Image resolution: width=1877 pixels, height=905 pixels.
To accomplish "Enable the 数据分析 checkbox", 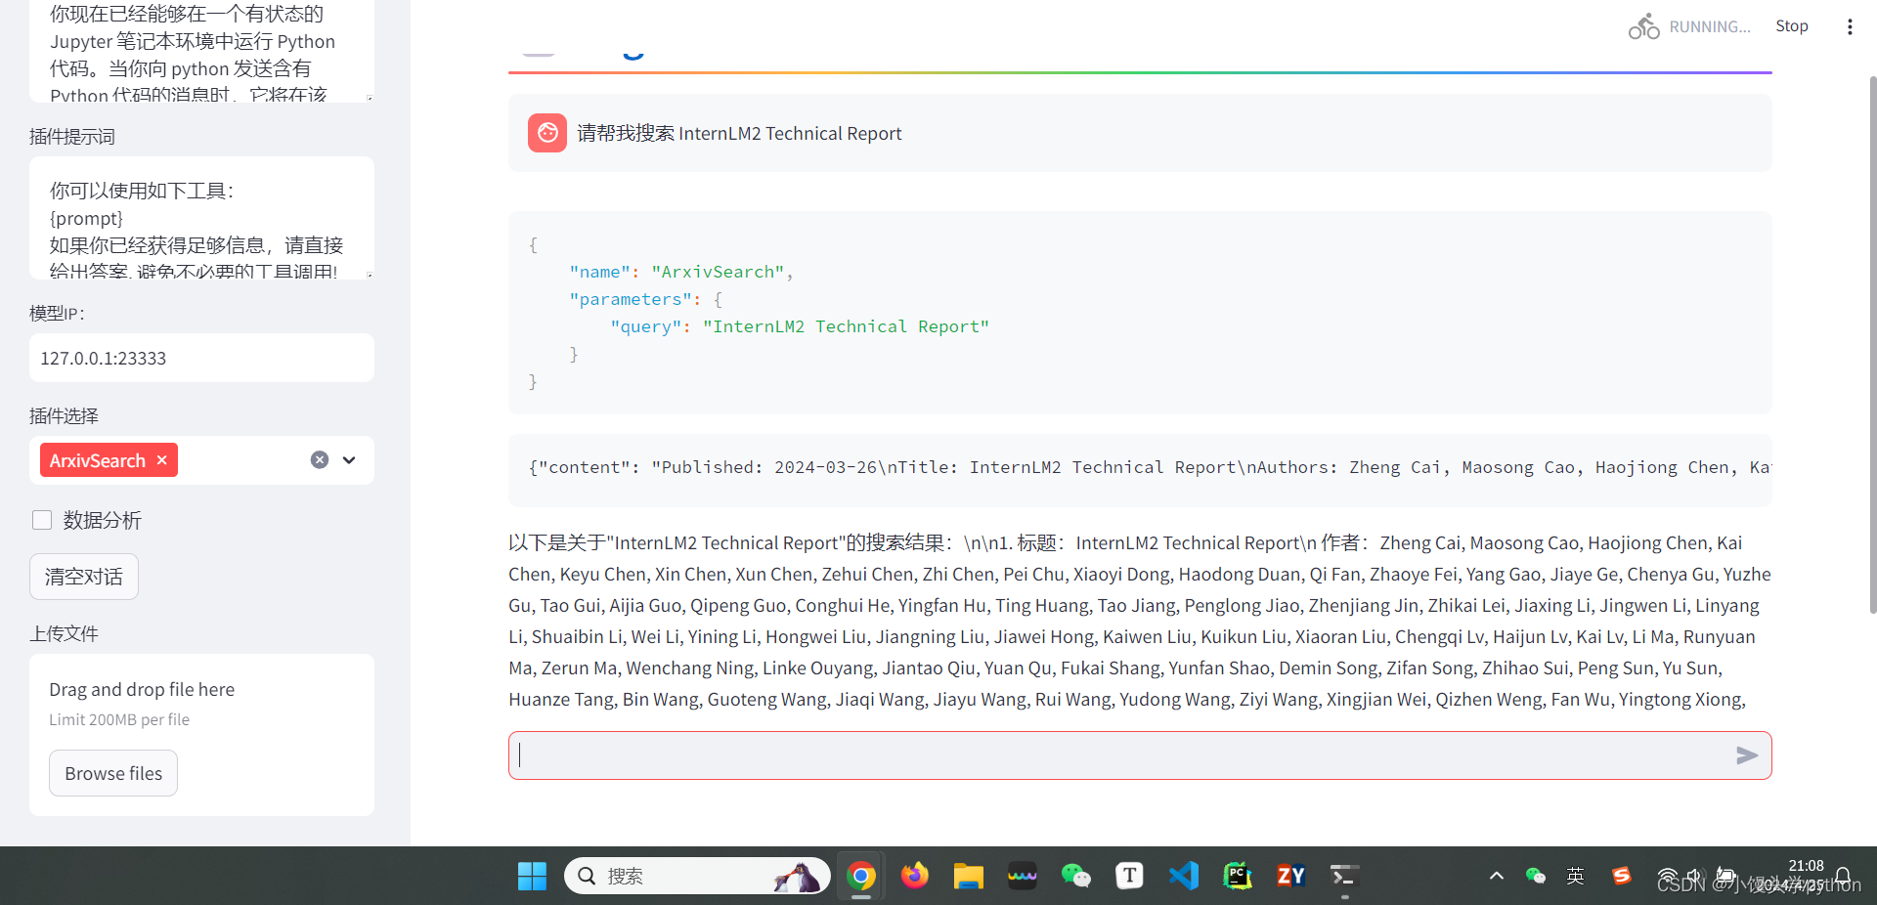I will (x=42, y=520).
